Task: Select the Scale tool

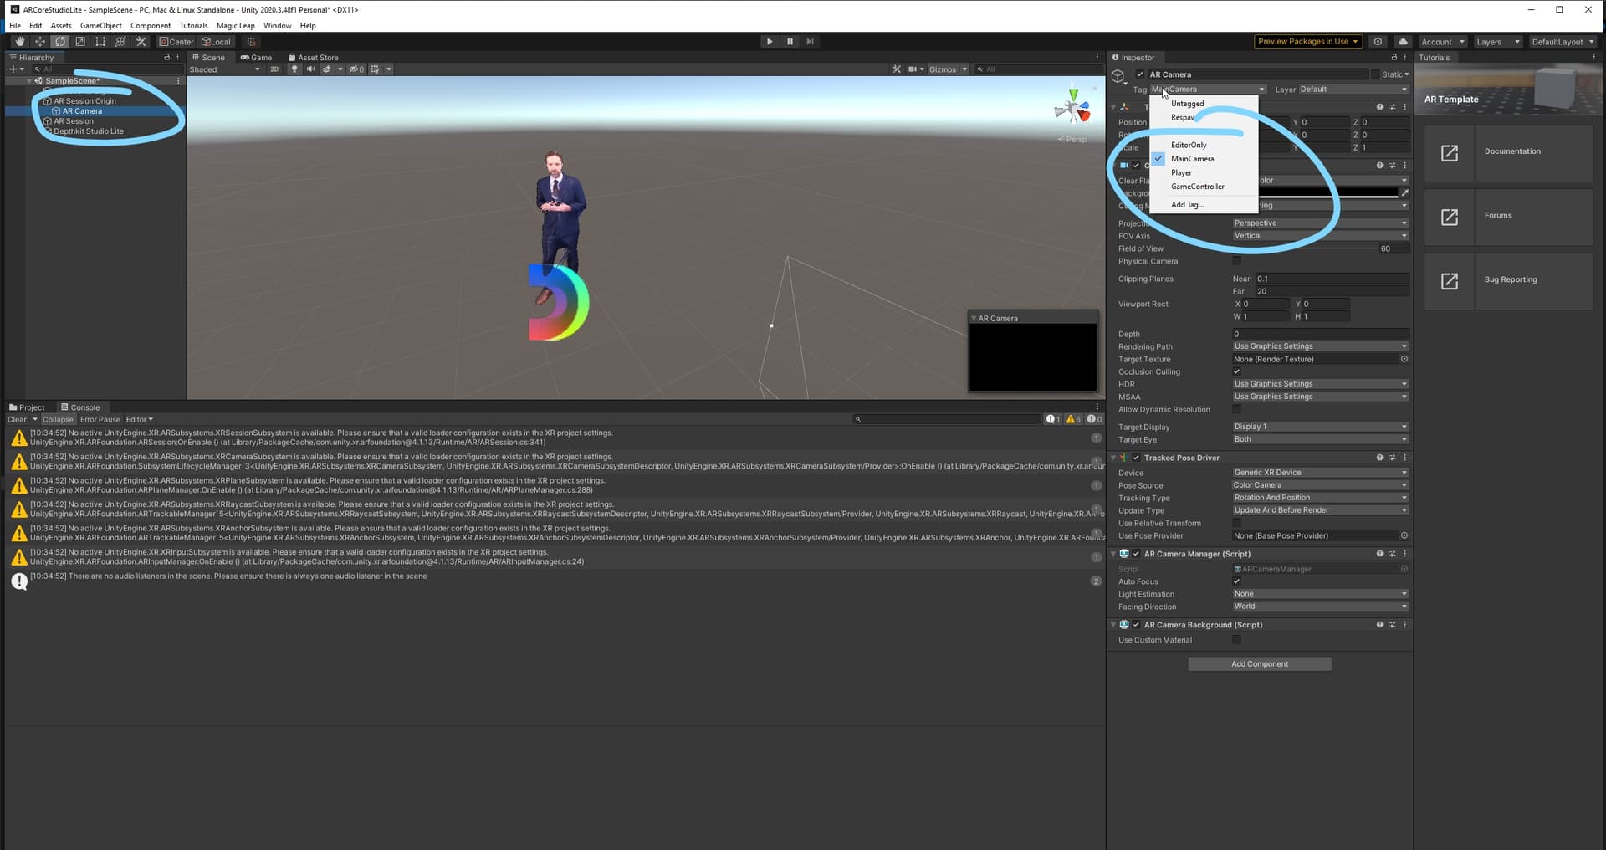Action: pos(80,42)
